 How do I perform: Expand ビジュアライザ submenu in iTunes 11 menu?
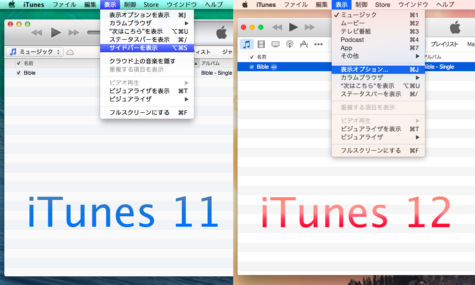[147, 99]
